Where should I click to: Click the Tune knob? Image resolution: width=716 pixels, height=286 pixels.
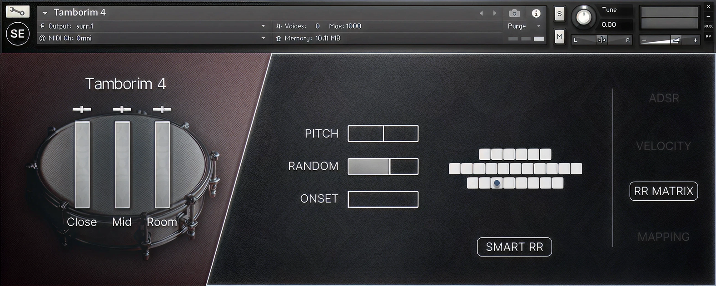pos(583,17)
